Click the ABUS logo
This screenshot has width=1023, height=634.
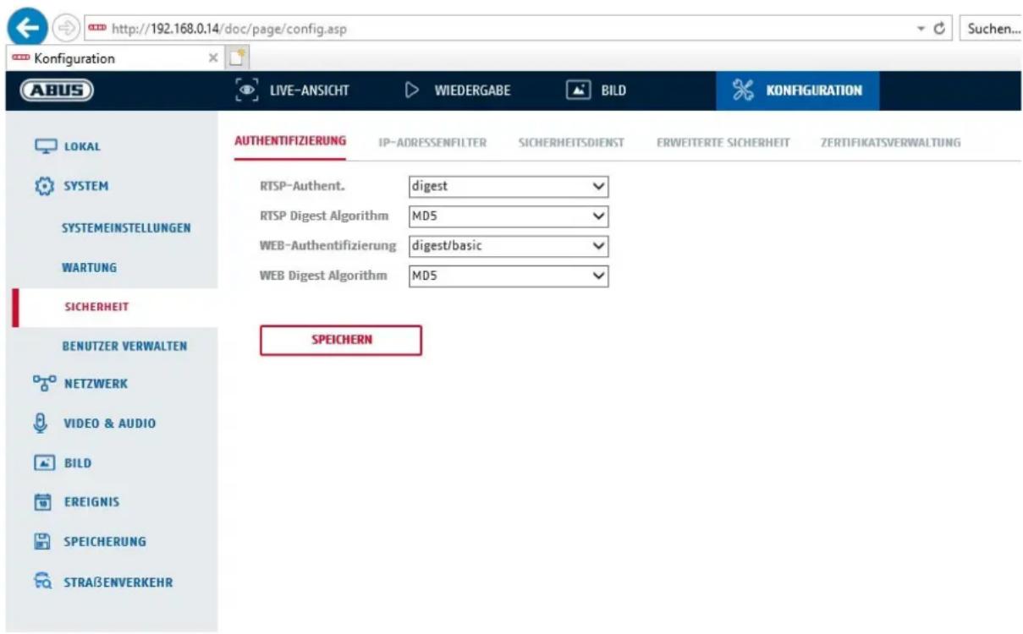point(57,91)
